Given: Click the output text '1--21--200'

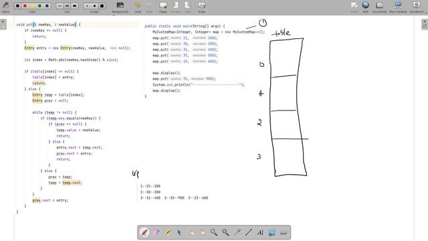Looking at the screenshot, I should [150, 186].
